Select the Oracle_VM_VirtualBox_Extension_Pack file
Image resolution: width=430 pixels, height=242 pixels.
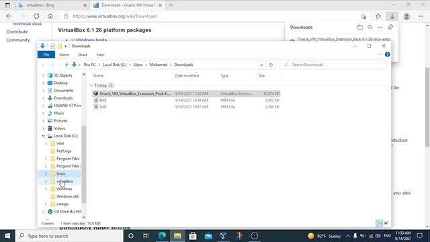click(187, 93)
